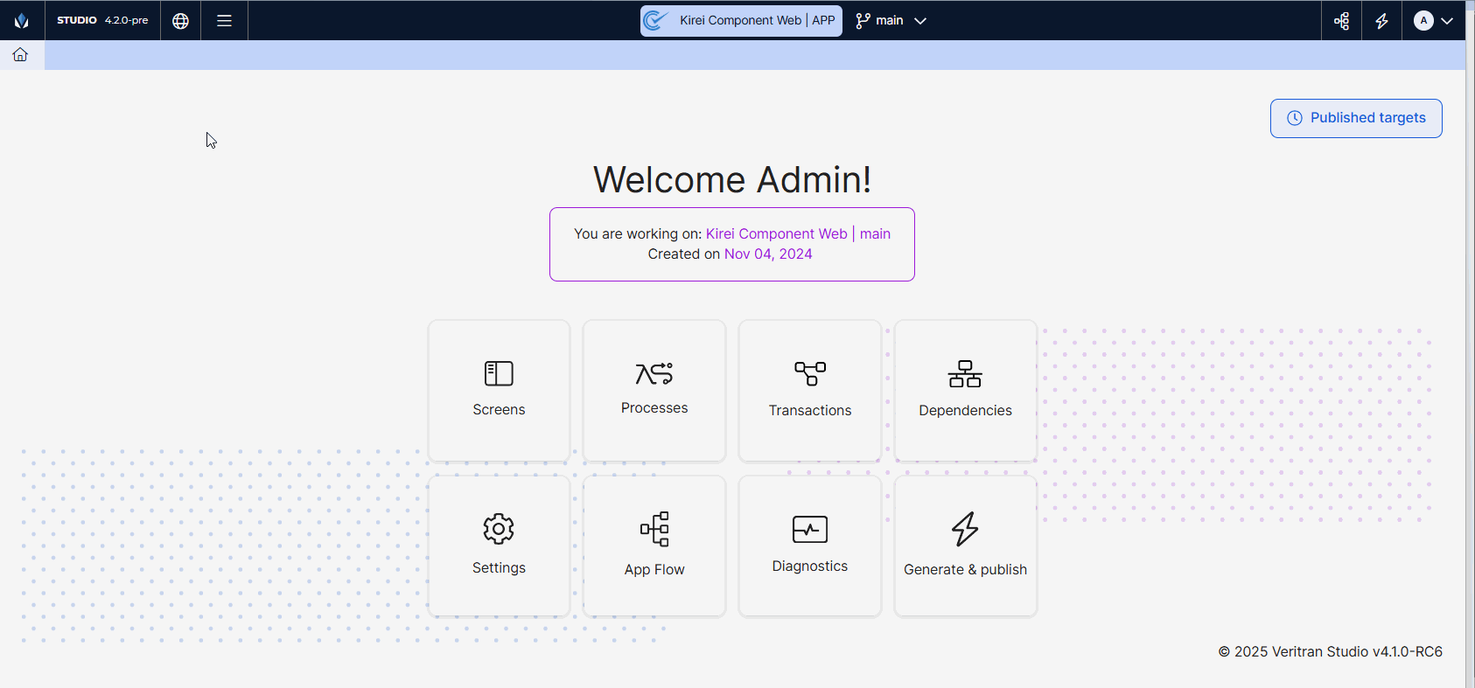Expand the main branch dropdown
1475x688 pixels.
click(891, 20)
